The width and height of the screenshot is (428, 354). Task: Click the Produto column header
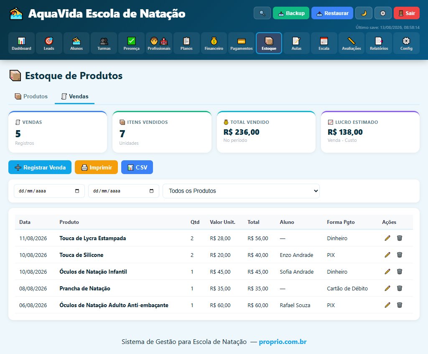[x=69, y=222]
